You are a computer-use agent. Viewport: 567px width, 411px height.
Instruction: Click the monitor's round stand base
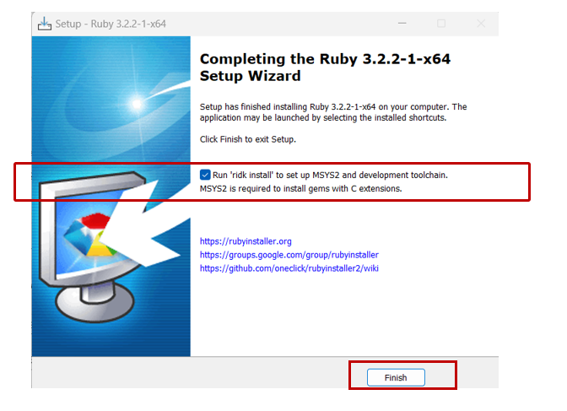point(94,302)
